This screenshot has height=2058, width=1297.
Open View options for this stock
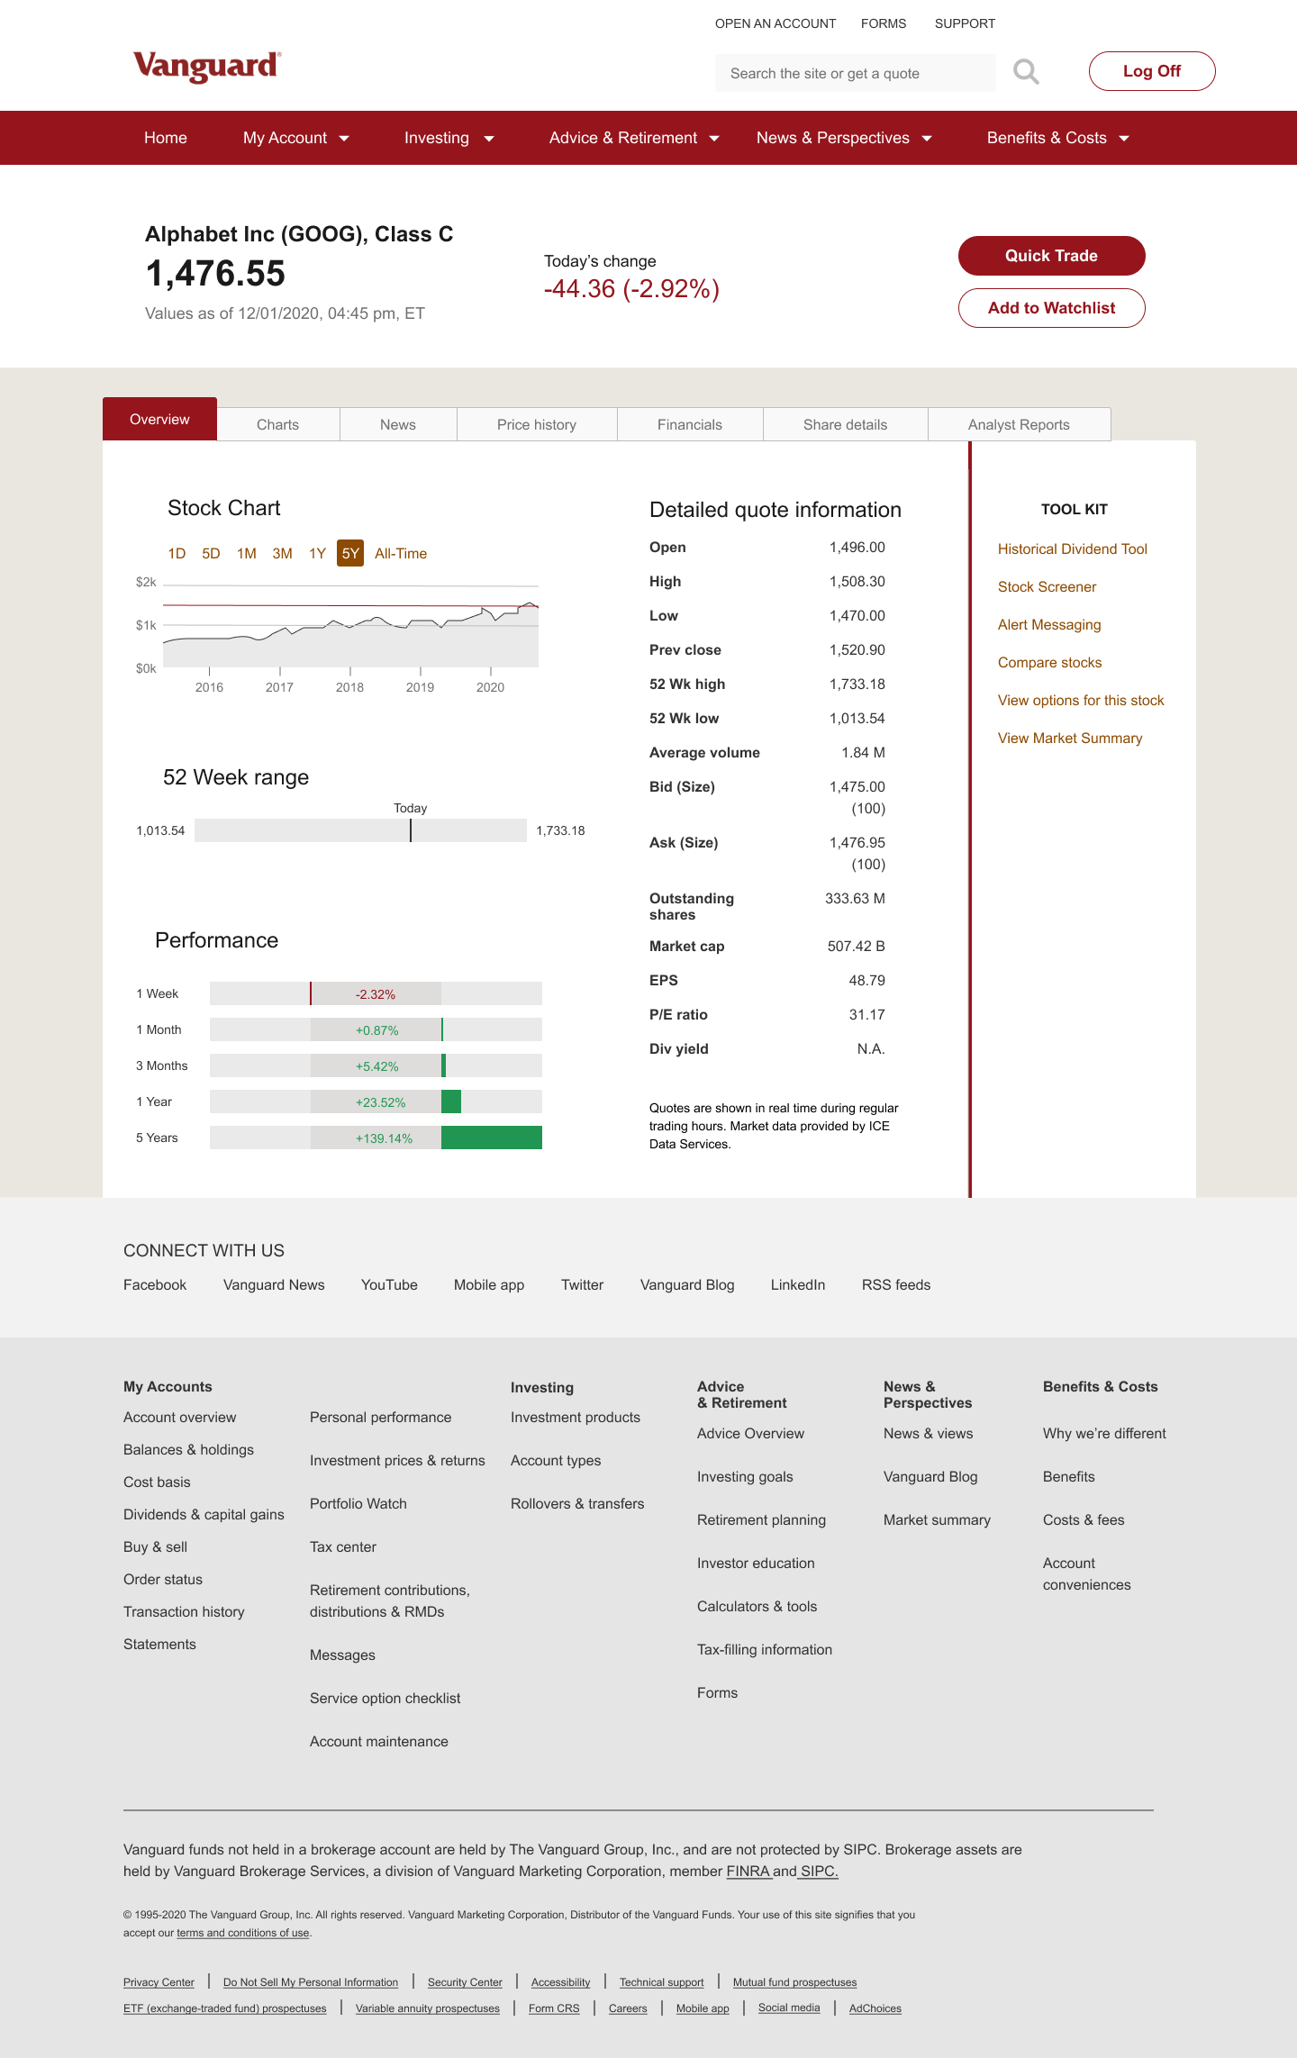tap(1081, 700)
